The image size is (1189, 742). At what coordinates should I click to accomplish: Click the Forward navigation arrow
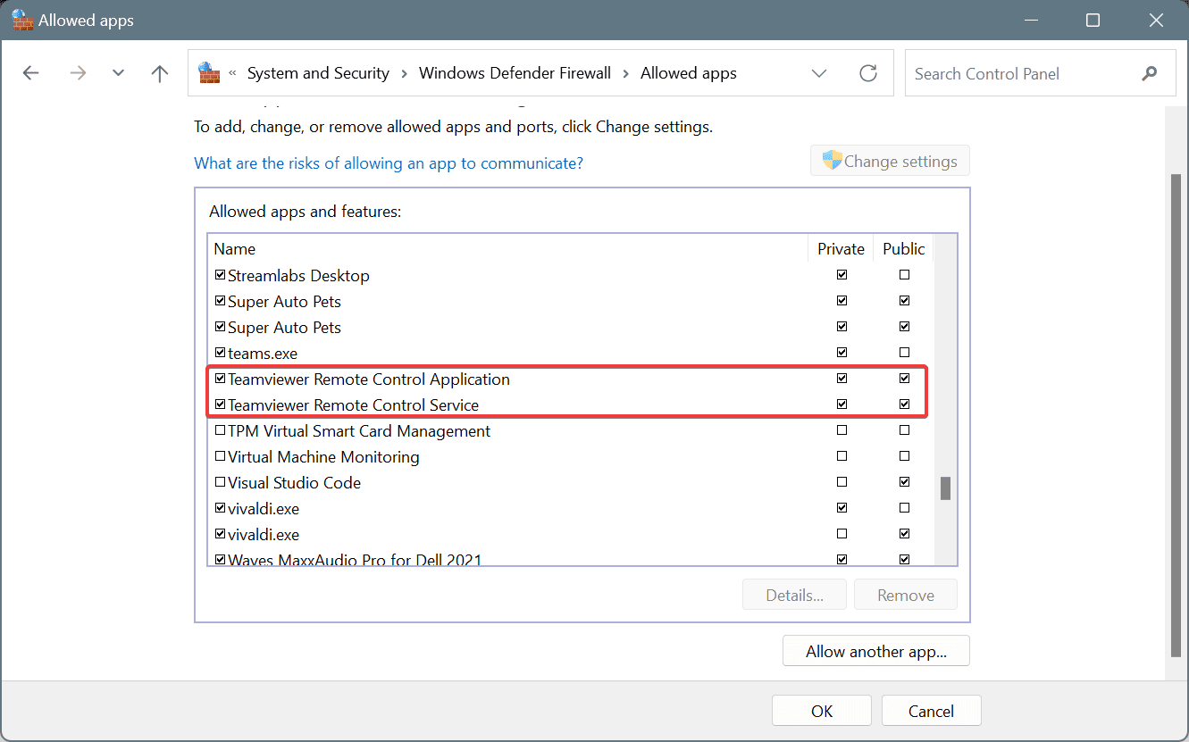click(x=78, y=73)
